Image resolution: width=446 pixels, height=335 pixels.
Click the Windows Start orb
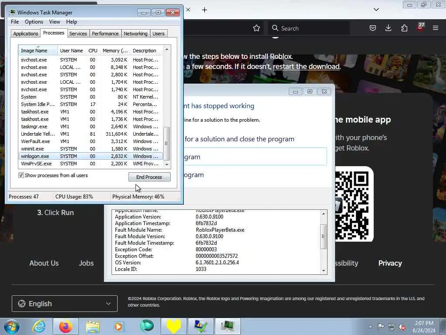tap(12, 326)
